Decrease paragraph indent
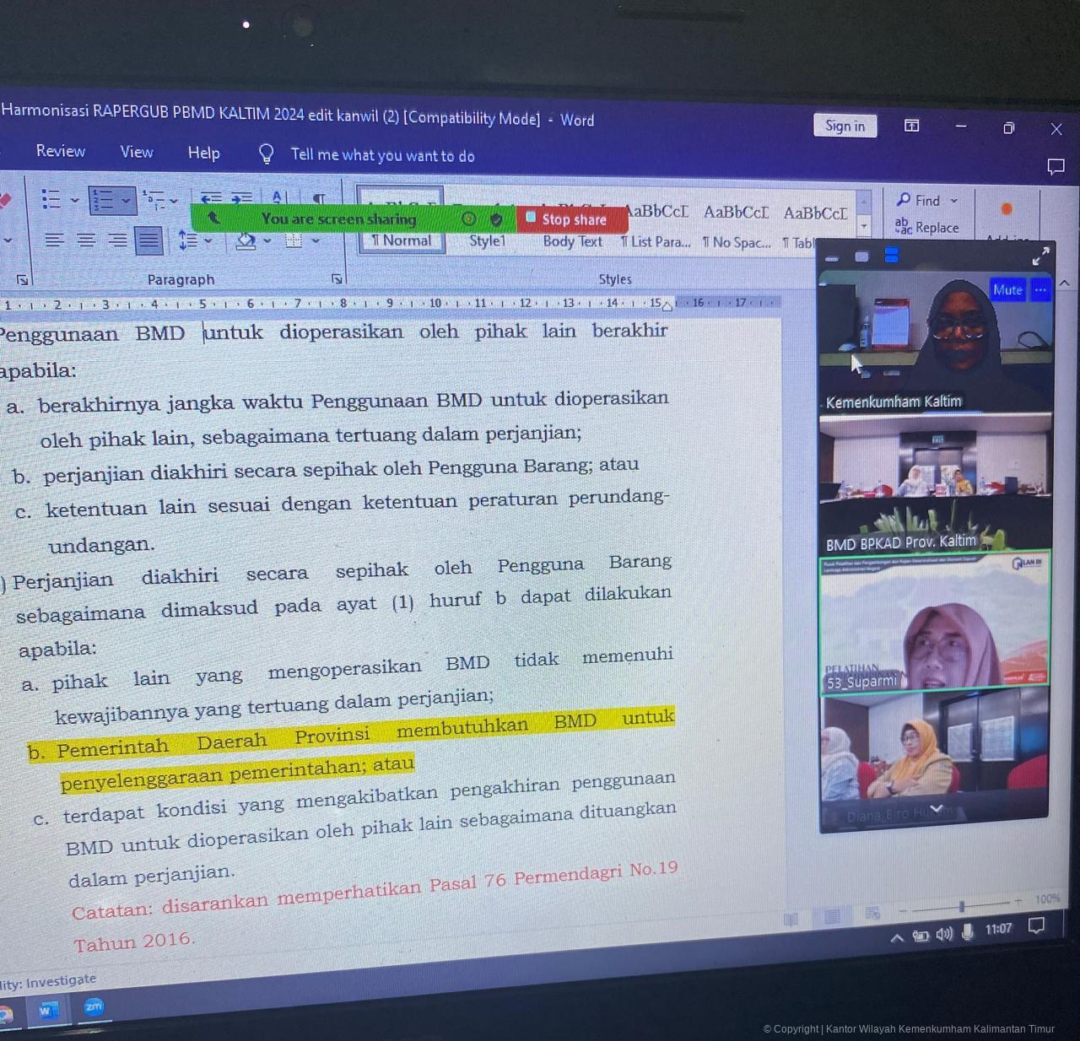 pyautogui.click(x=211, y=198)
